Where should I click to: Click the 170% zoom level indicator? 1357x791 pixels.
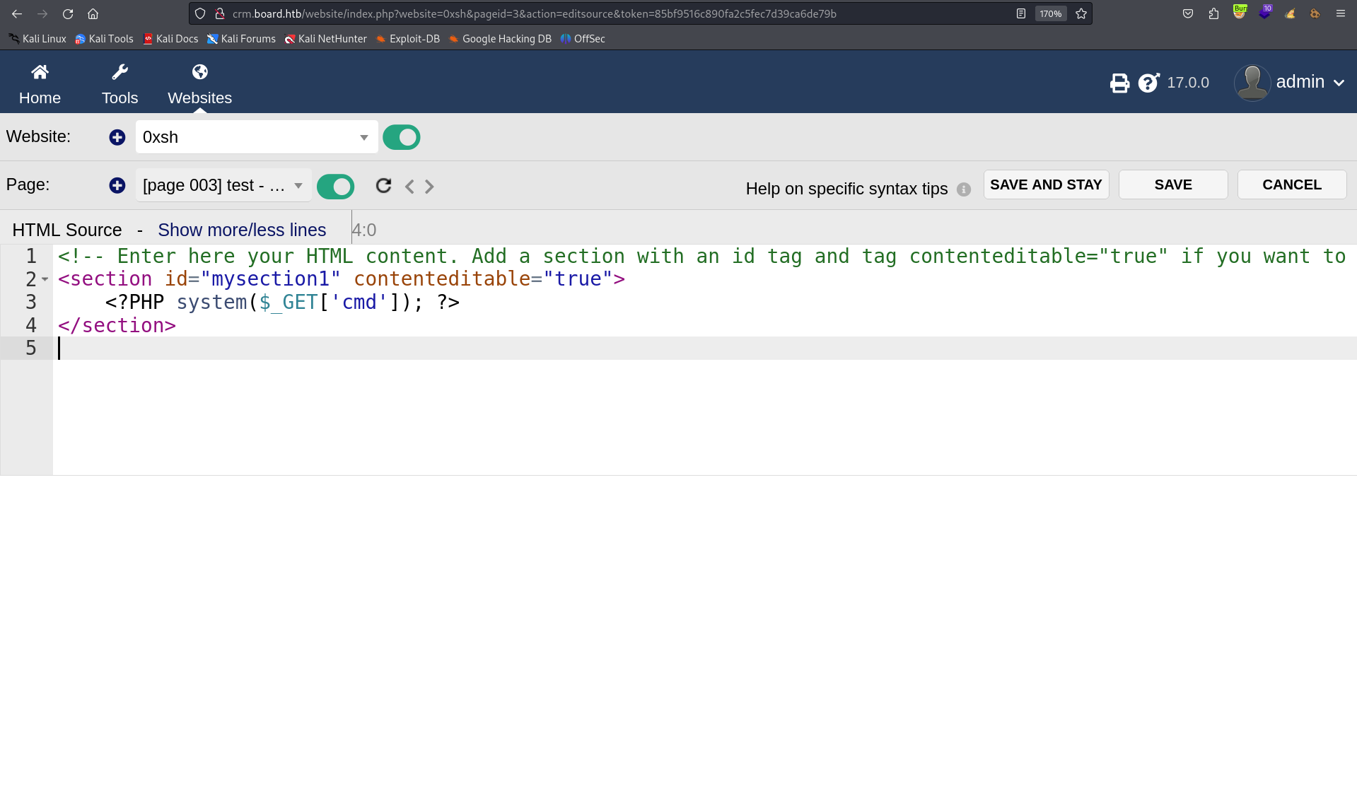[x=1050, y=13]
